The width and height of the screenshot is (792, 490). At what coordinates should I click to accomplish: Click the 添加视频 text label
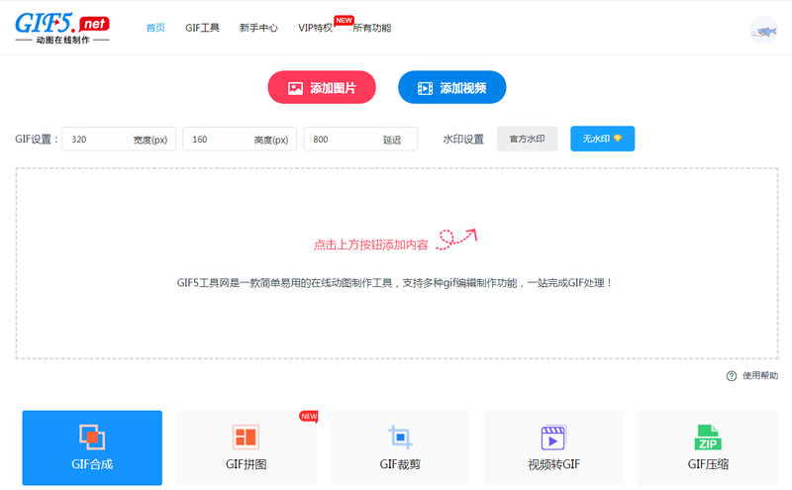(463, 88)
